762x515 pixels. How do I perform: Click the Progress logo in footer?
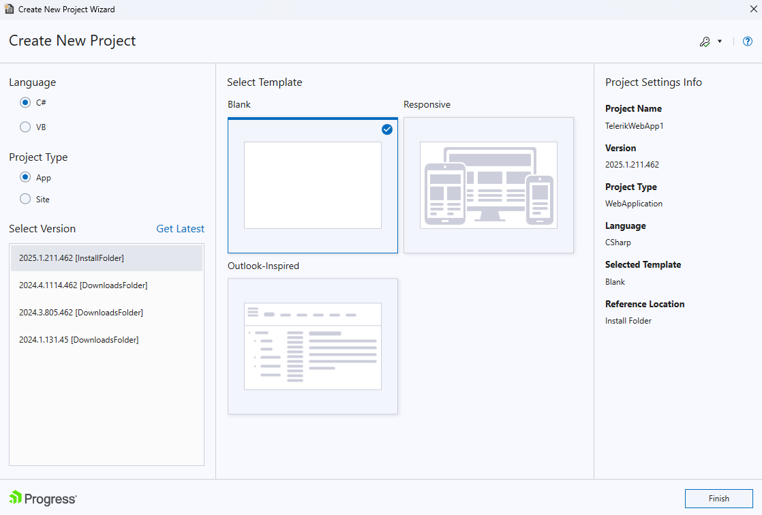point(43,499)
